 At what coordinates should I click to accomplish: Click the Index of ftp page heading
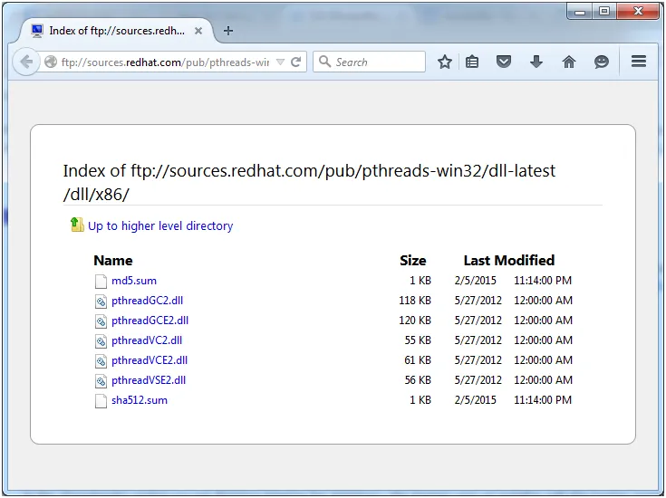pyautogui.click(x=309, y=183)
